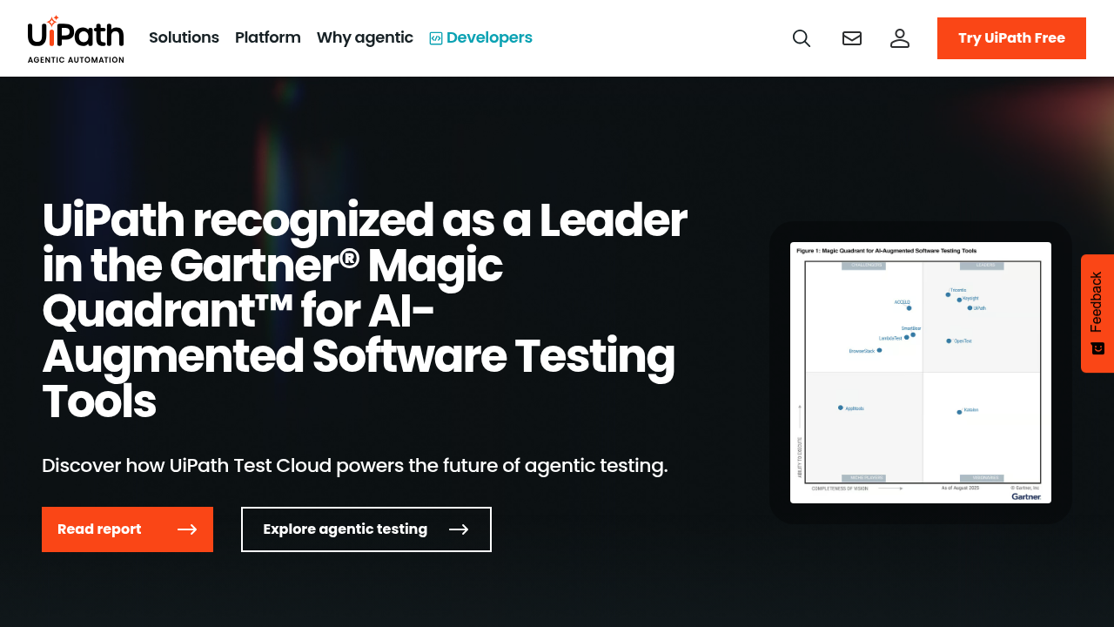
Task: Click the Try UiPath Free button
Action: pyautogui.click(x=1011, y=38)
